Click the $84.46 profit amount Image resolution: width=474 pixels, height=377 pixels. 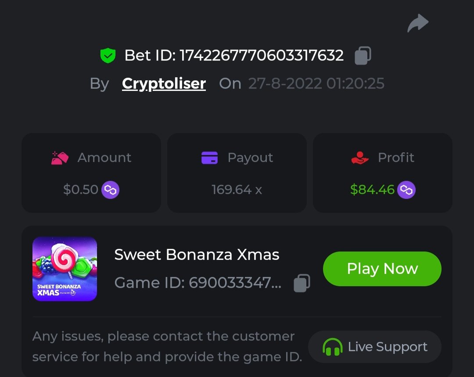pyautogui.click(x=372, y=190)
